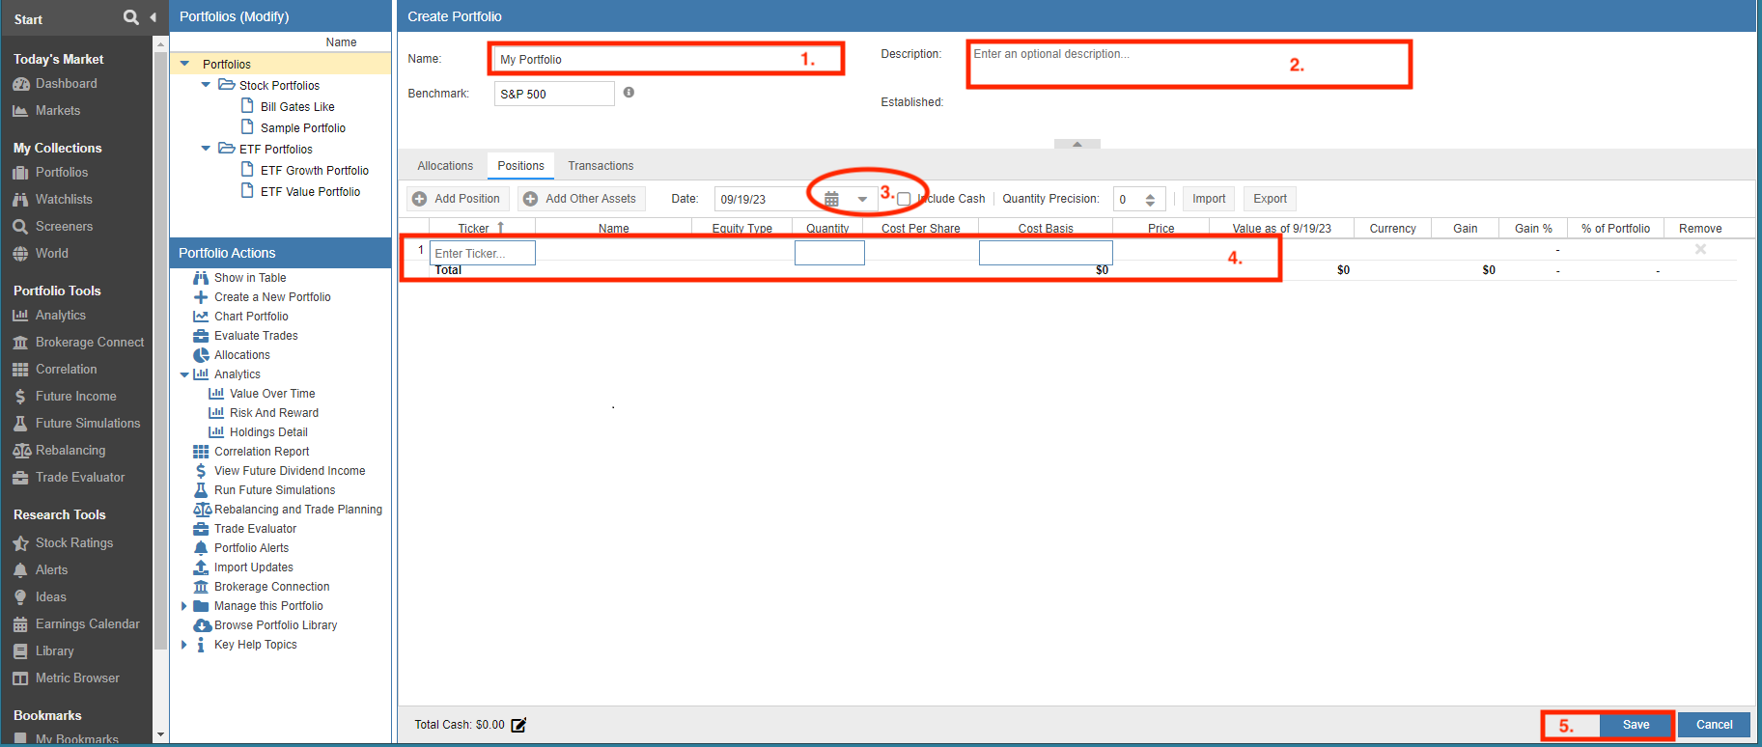Select ETF Growth Portfolio in the tree
The width and height of the screenshot is (1762, 747).
click(315, 171)
